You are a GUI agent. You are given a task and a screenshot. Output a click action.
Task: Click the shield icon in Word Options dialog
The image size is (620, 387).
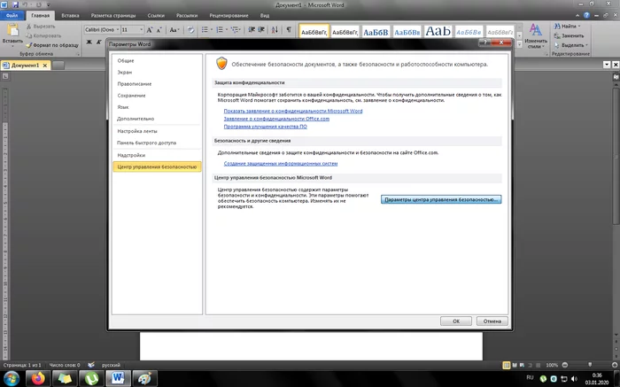(x=221, y=63)
